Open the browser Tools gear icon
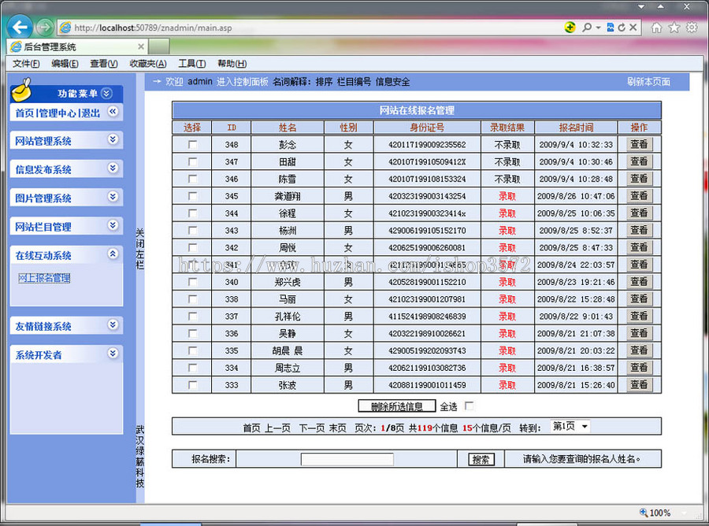The image size is (709, 526). pos(692,28)
